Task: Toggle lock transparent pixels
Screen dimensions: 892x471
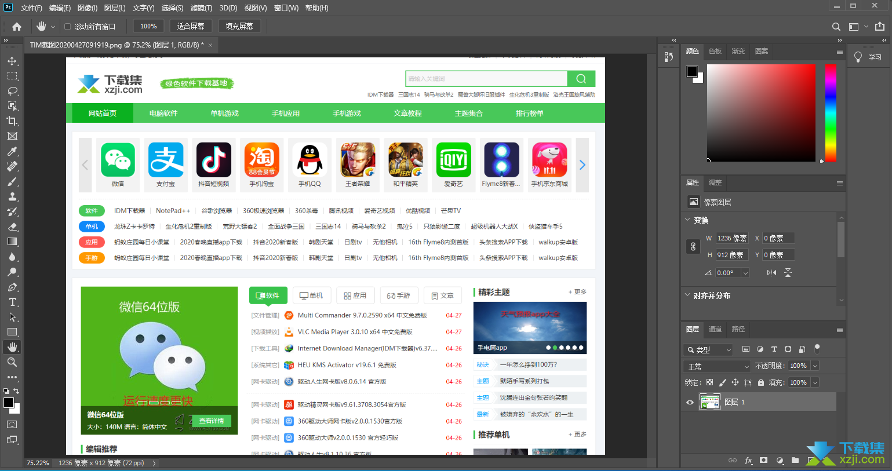Action: tap(710, 382)
